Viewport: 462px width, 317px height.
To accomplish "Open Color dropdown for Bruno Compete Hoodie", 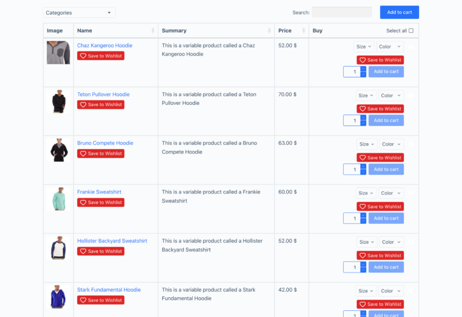I will [391, 144].
